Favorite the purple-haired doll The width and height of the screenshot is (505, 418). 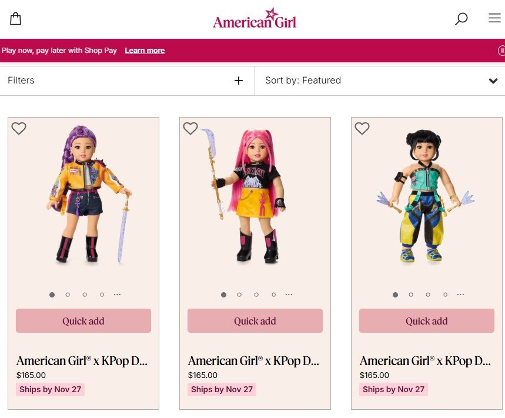pos(19,128)
